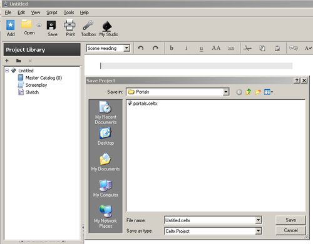Open the Scene Heading format dropdown
The height and width of the screenshot is (244, 313).
point(126,48)
